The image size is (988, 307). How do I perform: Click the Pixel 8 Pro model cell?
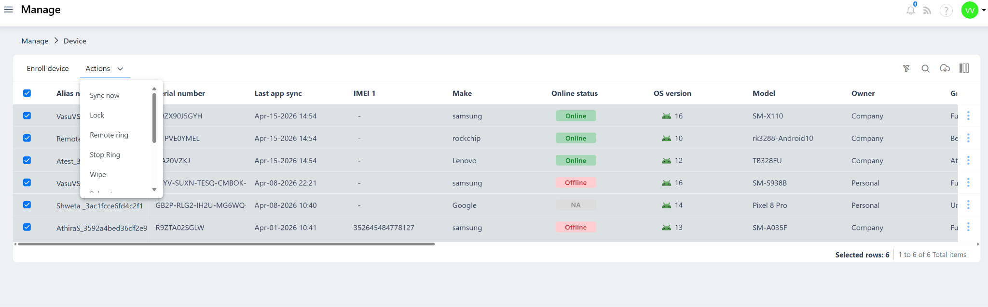click(x=769, y=205)
